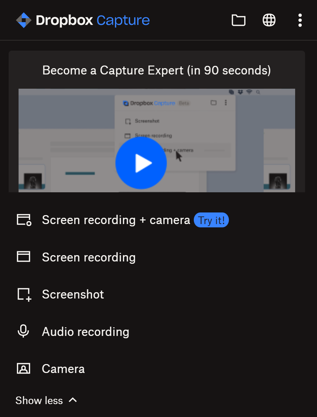Collapse list with Show less

(x=39, y=400)
